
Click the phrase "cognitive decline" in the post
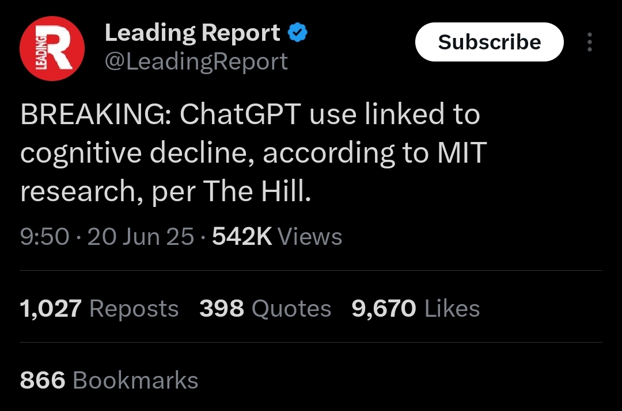(137, 153)
